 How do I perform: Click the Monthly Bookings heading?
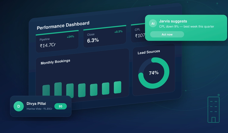point(55,62)
